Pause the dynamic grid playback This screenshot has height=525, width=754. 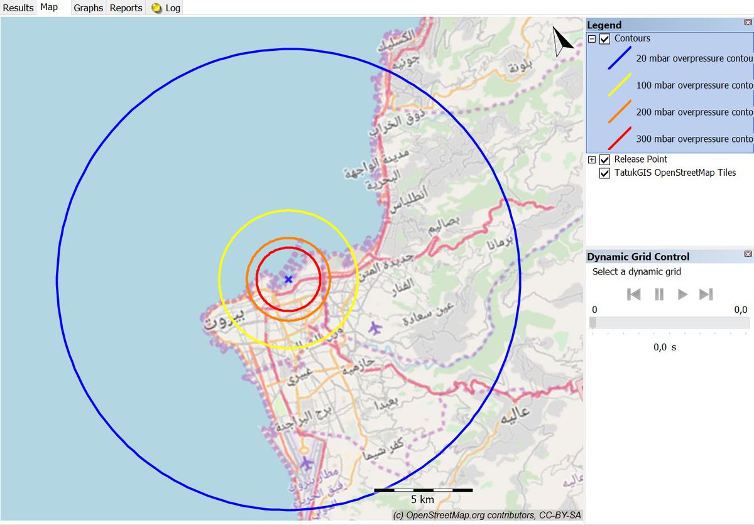(x=659, y=294)
